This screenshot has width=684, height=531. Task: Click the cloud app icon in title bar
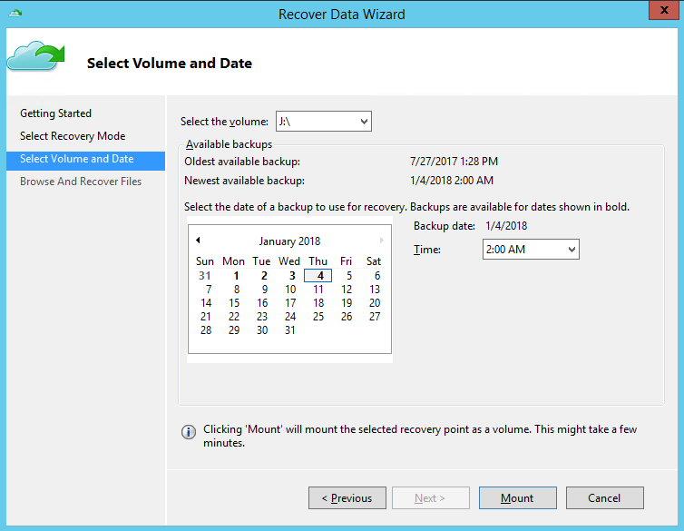coord(15,13)
